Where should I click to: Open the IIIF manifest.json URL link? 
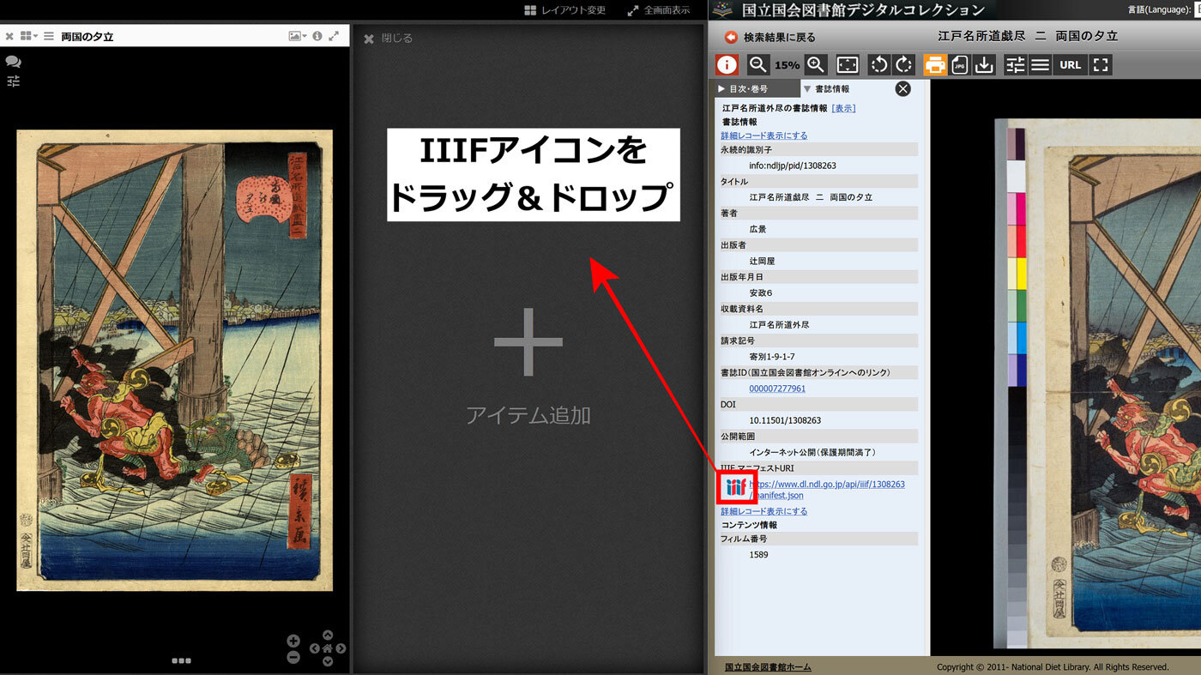tap(827, 490)
